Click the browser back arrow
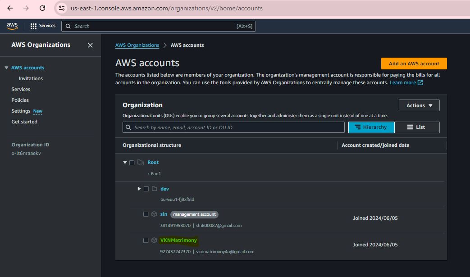The image size is (470, 277). [x=10, y=8]
